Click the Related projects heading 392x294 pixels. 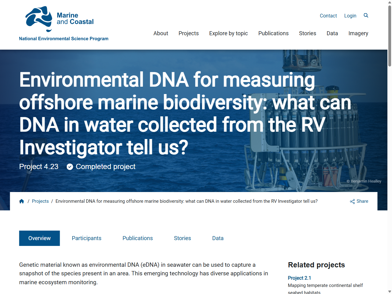coord(316,265)
